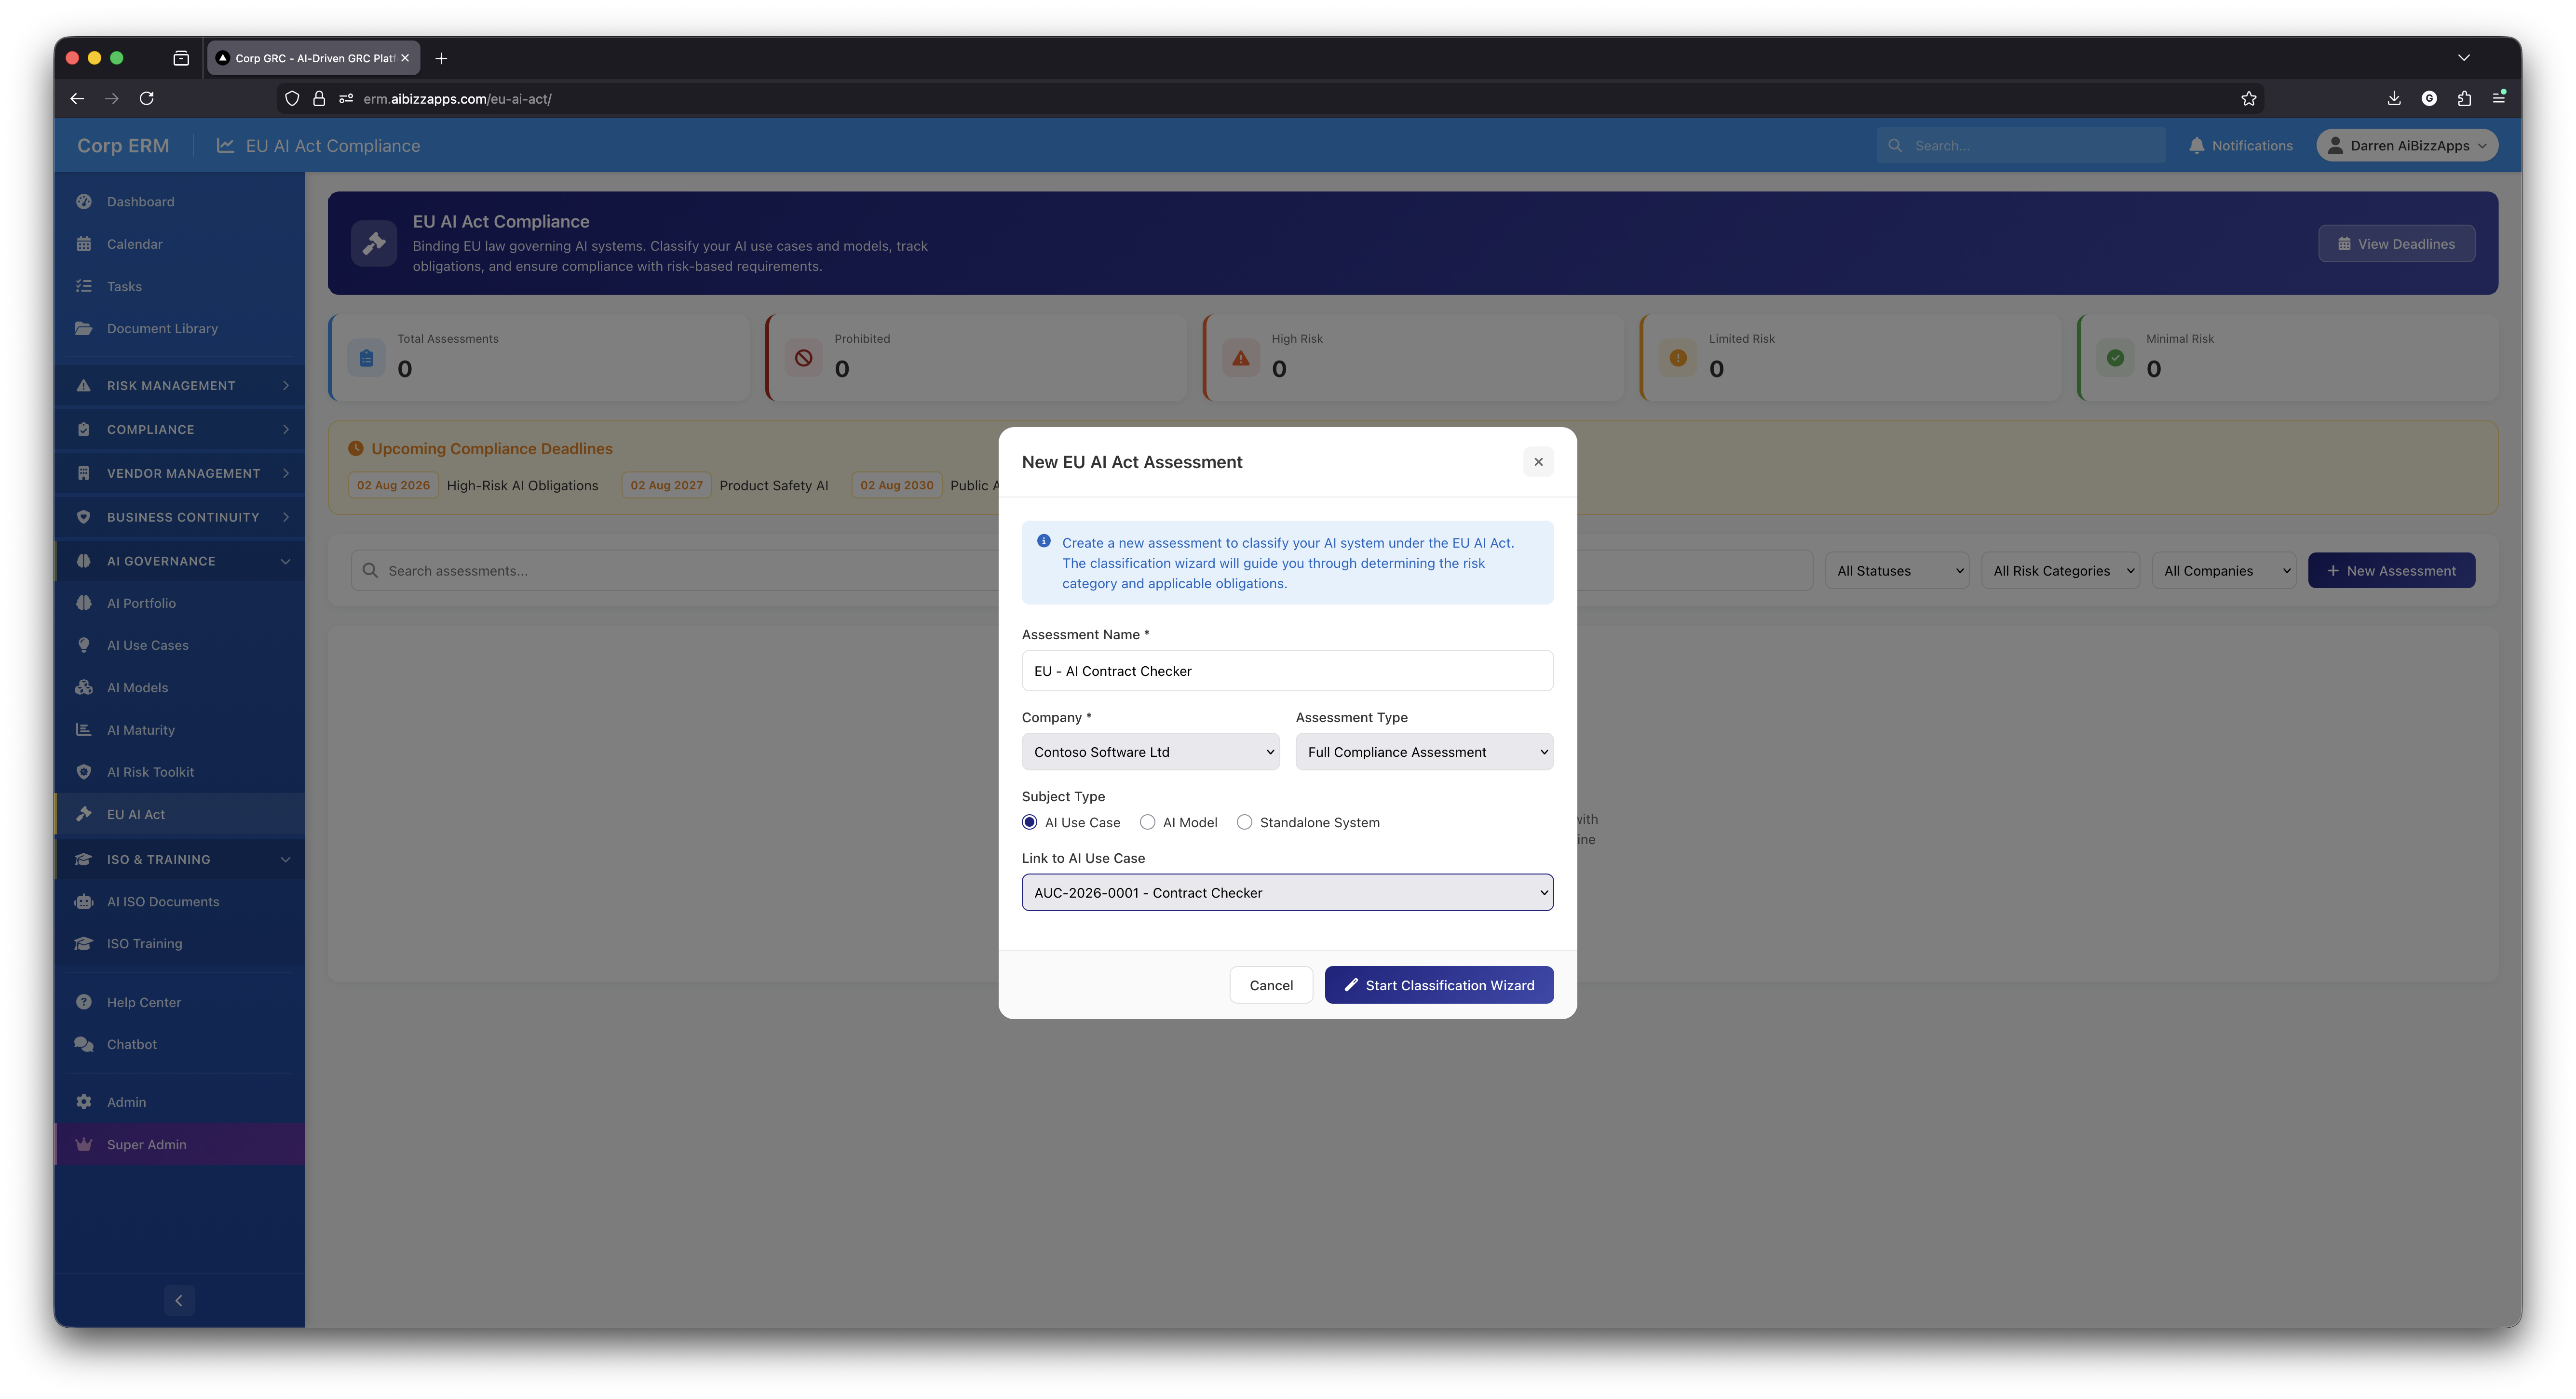Open the Super Admin panel
Viewport: 2576px width, 1399px height.
click(146, 1144)
